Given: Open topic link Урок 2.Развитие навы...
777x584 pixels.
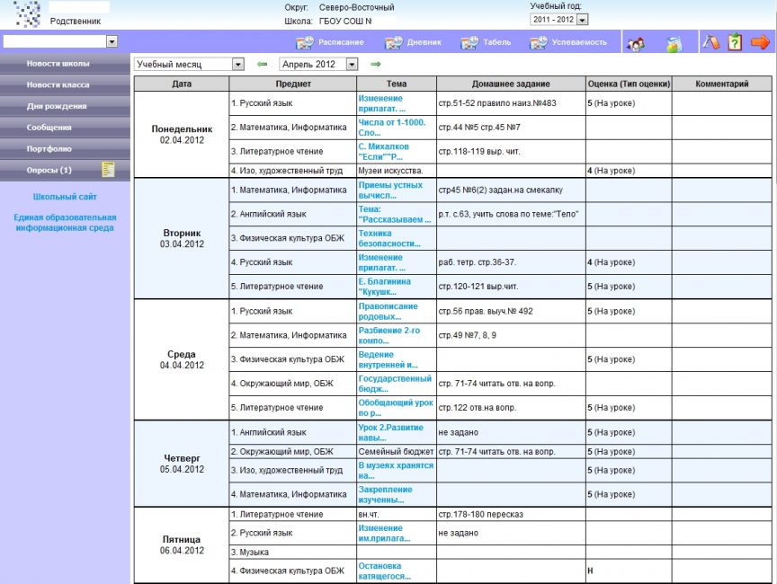Looking at the screenshot, I should tap(390, 432).
